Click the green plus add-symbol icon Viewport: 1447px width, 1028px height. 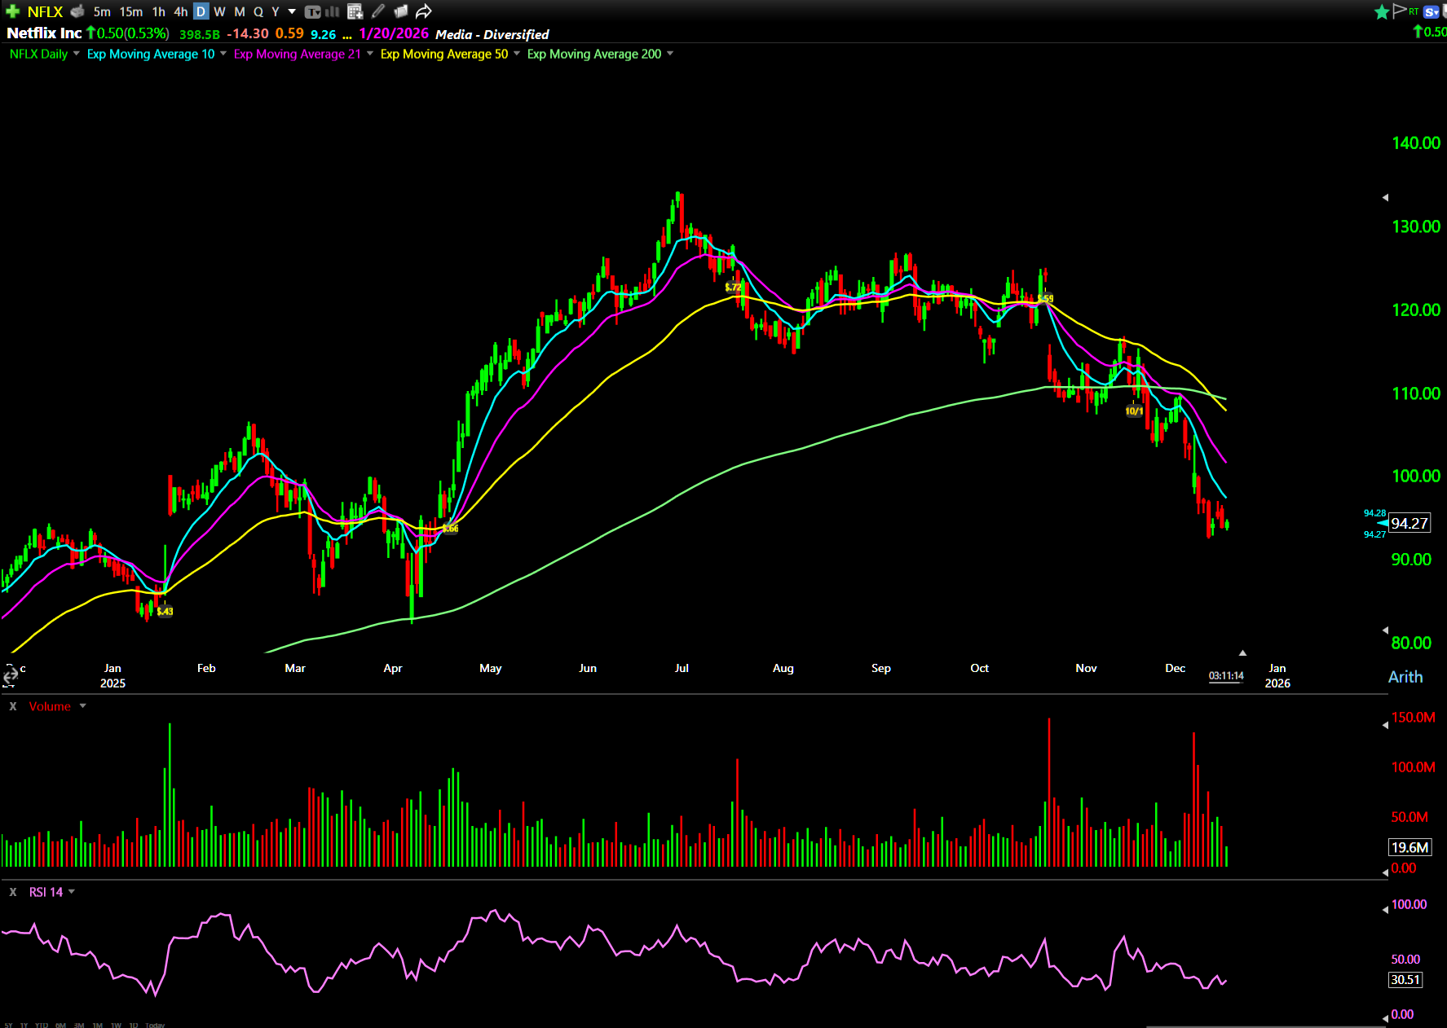(x=12, y=11)
